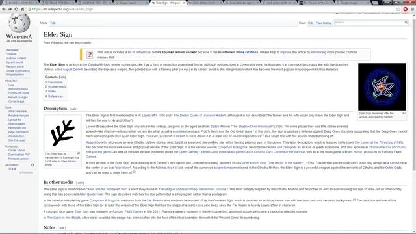Enlarge icon under the Derleth Elder Sign image
Viewport: 416px width, 234px height.
pos(404,113)
